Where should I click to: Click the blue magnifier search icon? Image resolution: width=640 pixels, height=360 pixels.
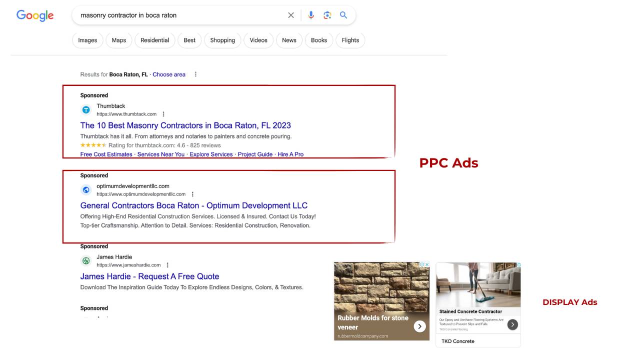343,15
